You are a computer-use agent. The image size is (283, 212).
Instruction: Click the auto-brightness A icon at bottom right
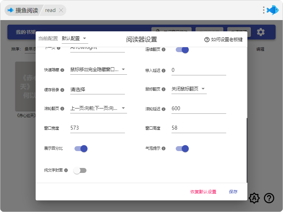click(x=254, y=198)
